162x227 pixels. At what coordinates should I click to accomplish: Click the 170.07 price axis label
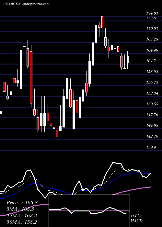click(x=152, y=29)
